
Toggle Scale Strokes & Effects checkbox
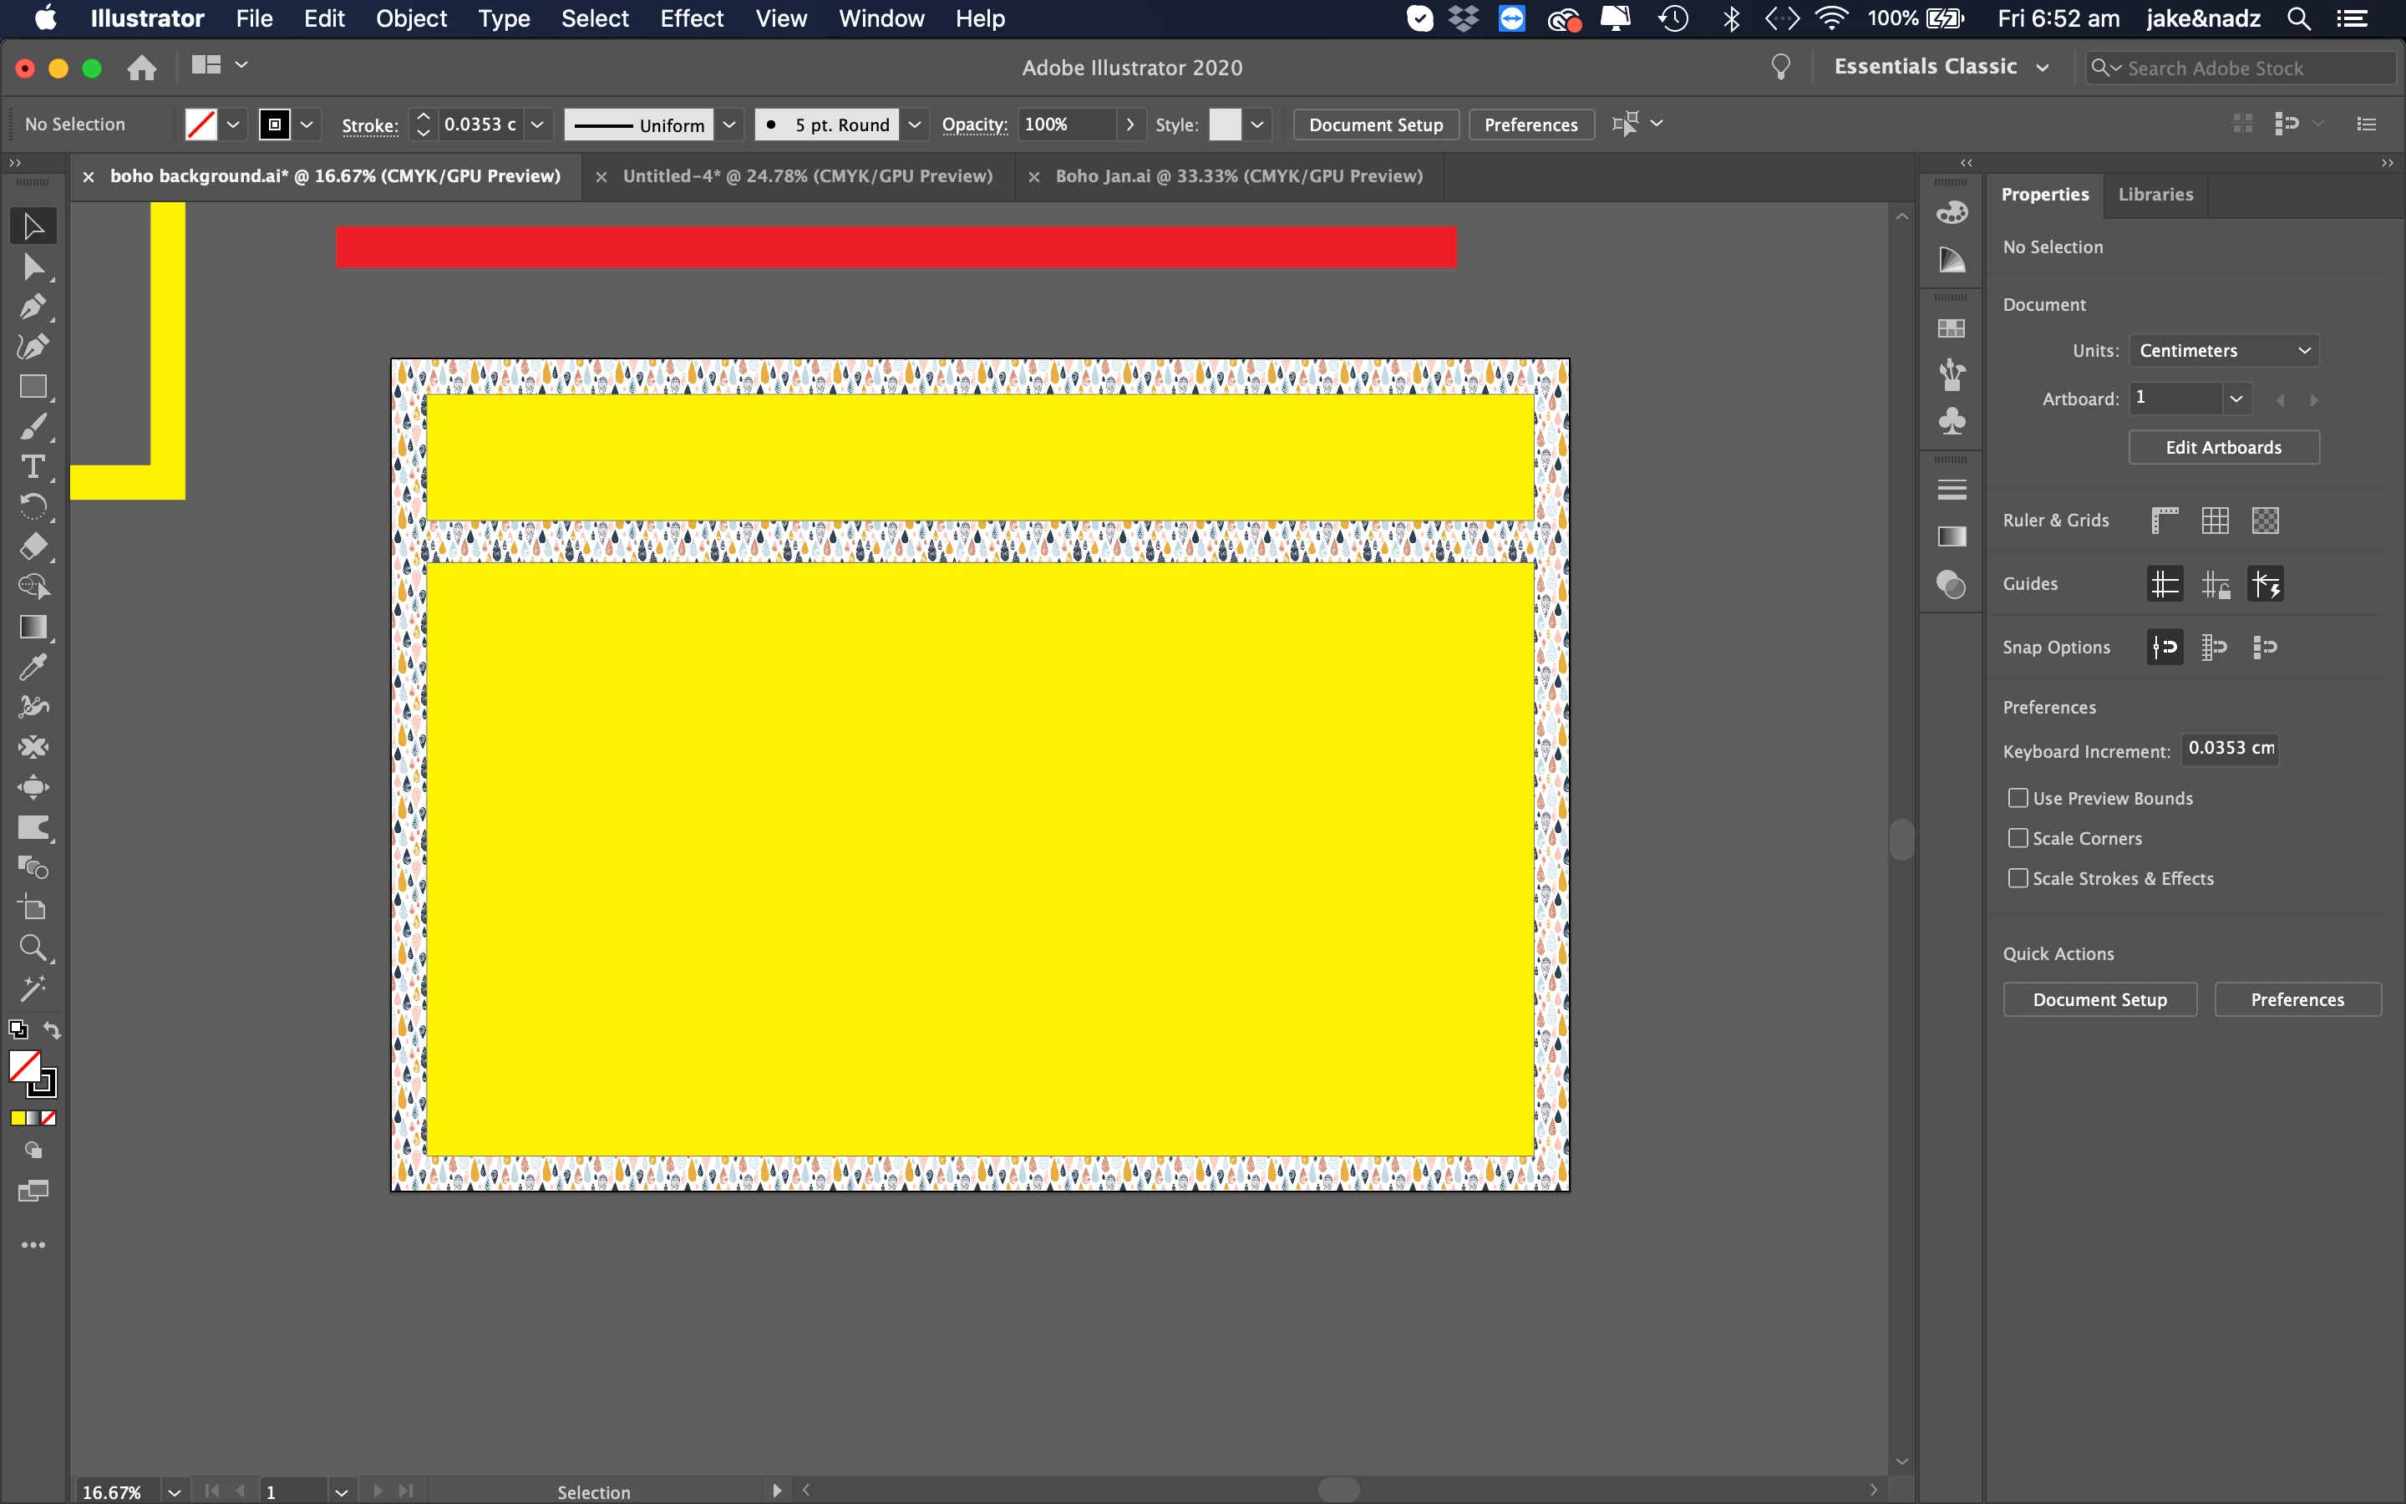pos(2018,878)
